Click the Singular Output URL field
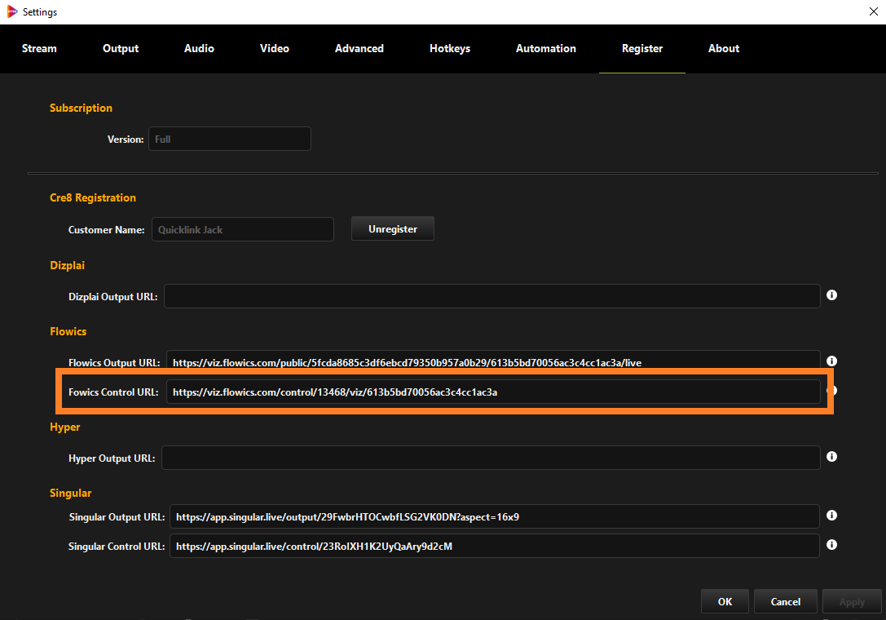The width and height of the screenshot is (886, 620). tap(495, 516)
